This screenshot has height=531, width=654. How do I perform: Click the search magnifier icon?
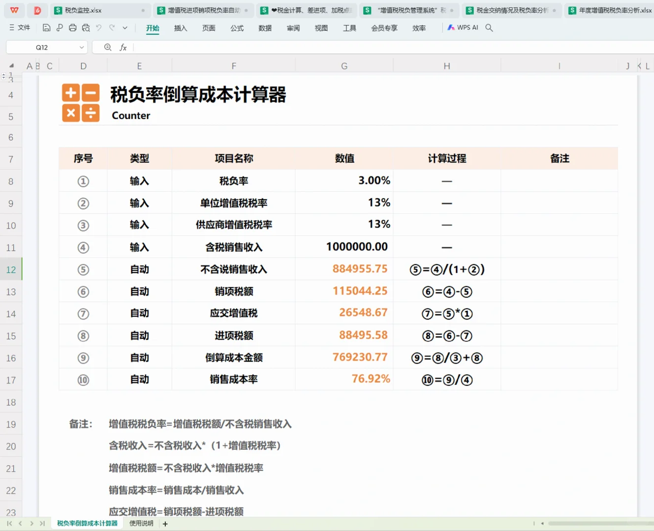(x=489, y=28)
